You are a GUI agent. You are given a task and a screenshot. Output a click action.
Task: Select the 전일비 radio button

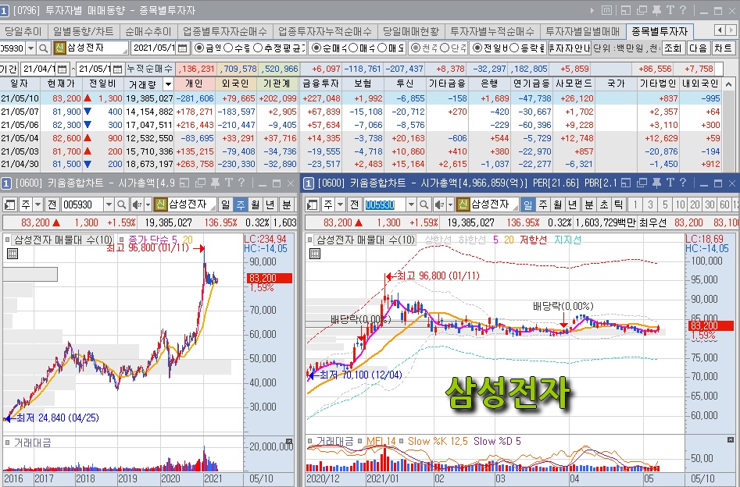(x=477, y=48)
